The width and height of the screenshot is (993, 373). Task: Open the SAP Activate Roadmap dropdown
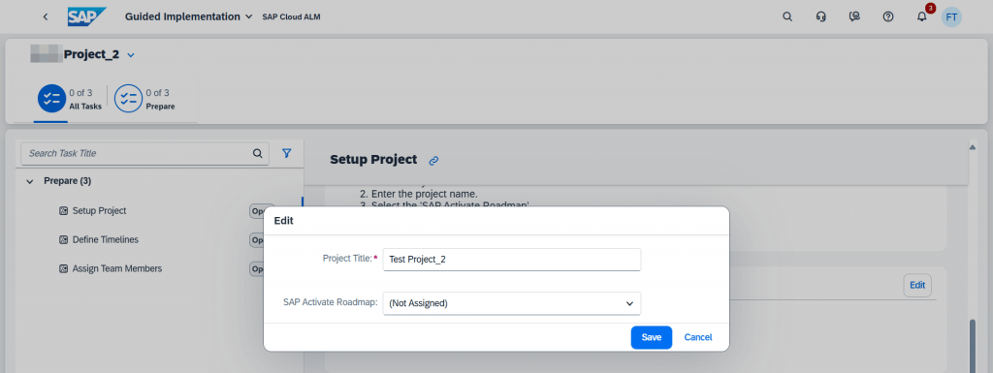click(512, 303)
